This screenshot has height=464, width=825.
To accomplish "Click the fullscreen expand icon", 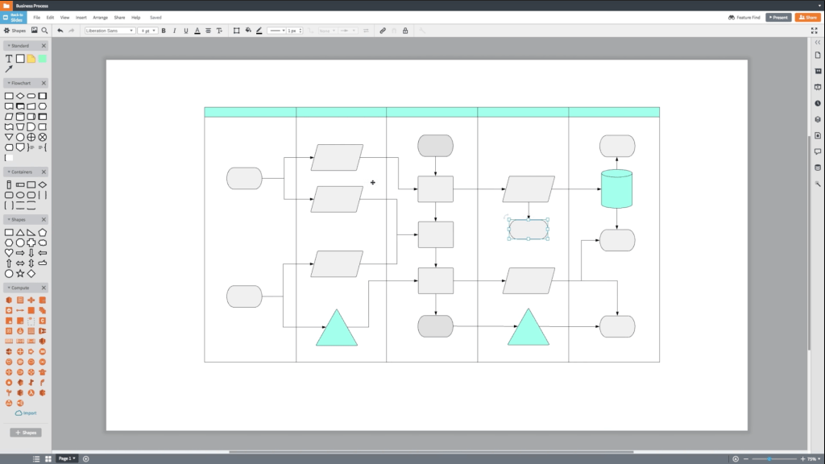I will 815,31.
